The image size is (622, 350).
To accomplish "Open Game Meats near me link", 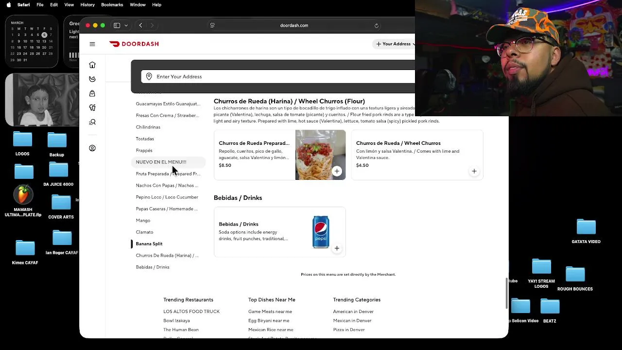I will click(270, 312).
